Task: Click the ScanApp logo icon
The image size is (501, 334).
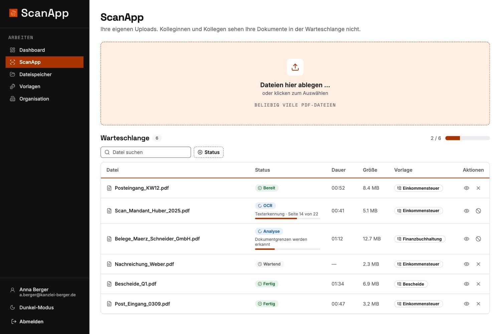Action: pyautogui.click(x=13, y=13)
